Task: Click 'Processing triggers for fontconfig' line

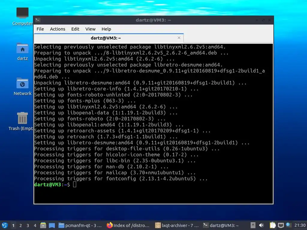Action: (x=121, y=178)
